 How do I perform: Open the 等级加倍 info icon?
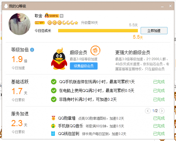tap(32, 50)
